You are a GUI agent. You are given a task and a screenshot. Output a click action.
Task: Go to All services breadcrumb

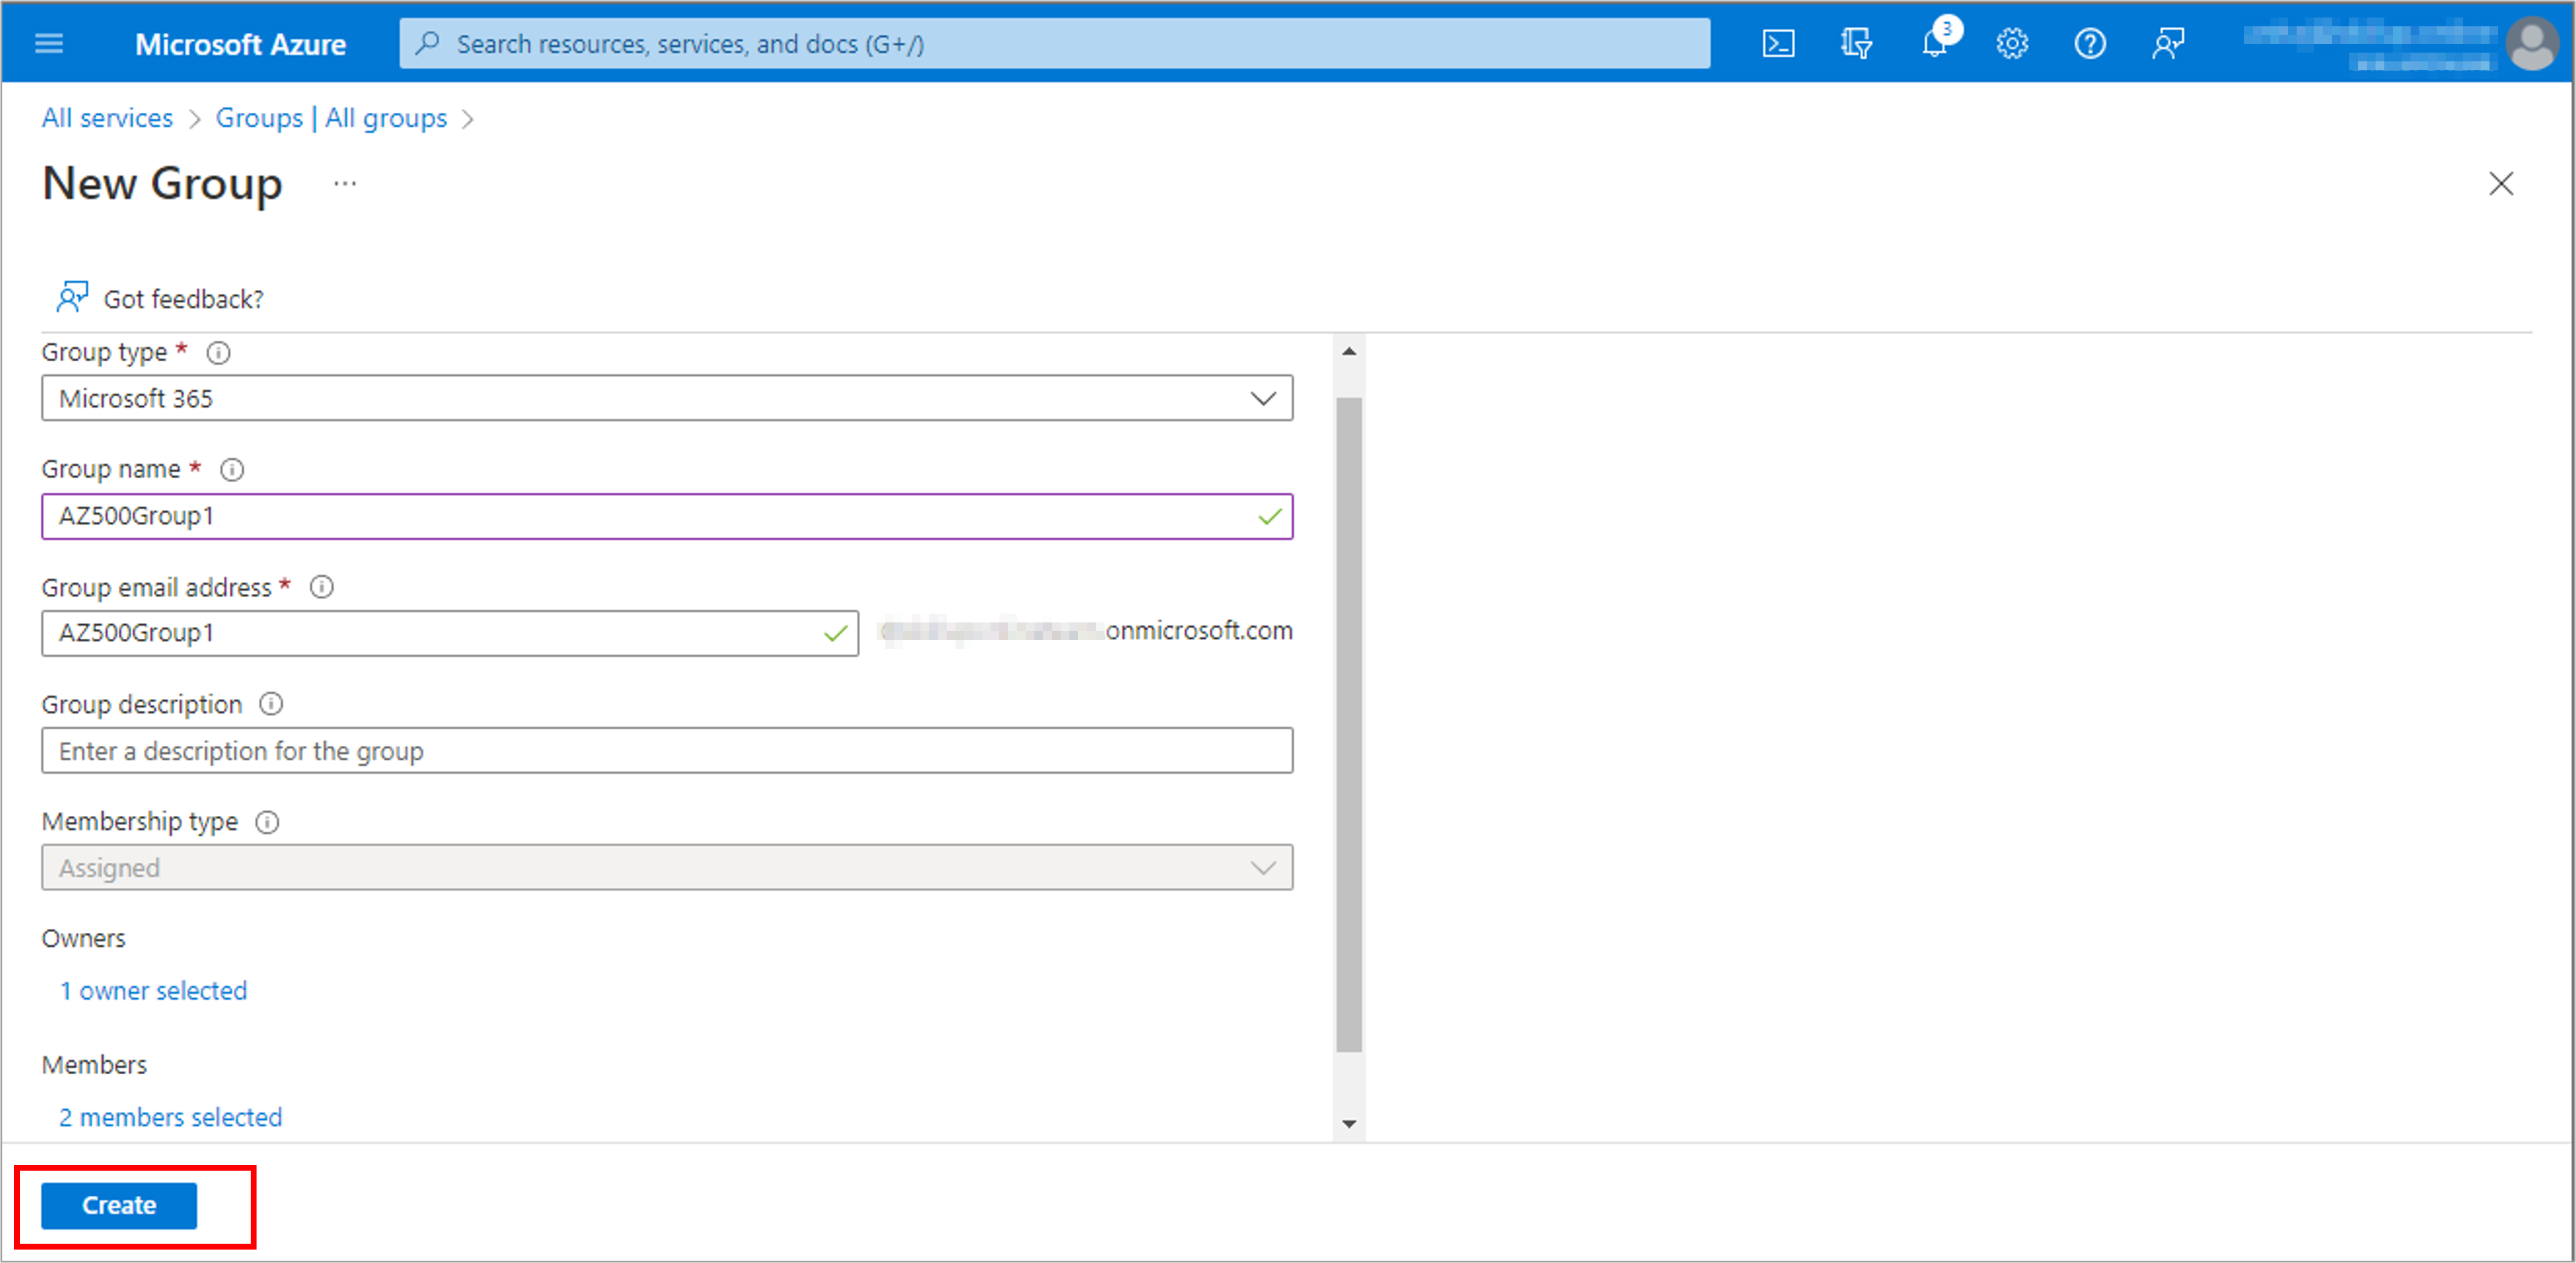pyautogui.click(x=107, y=118)
